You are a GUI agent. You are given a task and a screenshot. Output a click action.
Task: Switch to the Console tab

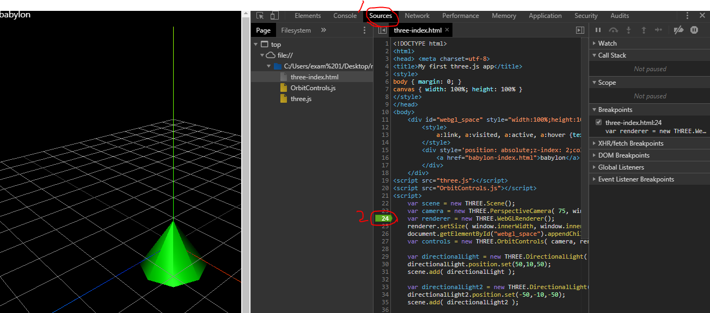tap(345, 16)
